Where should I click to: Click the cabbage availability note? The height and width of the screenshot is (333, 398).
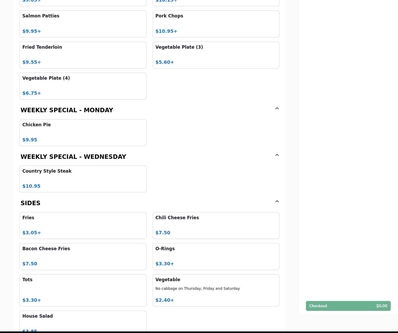[198, 288]
